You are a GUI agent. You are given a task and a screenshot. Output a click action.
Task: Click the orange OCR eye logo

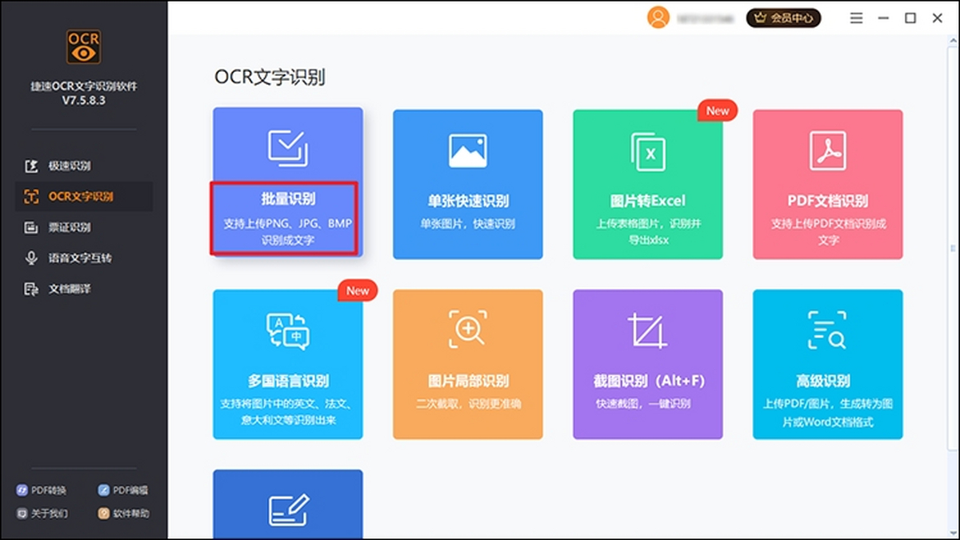tap(84, 46)
